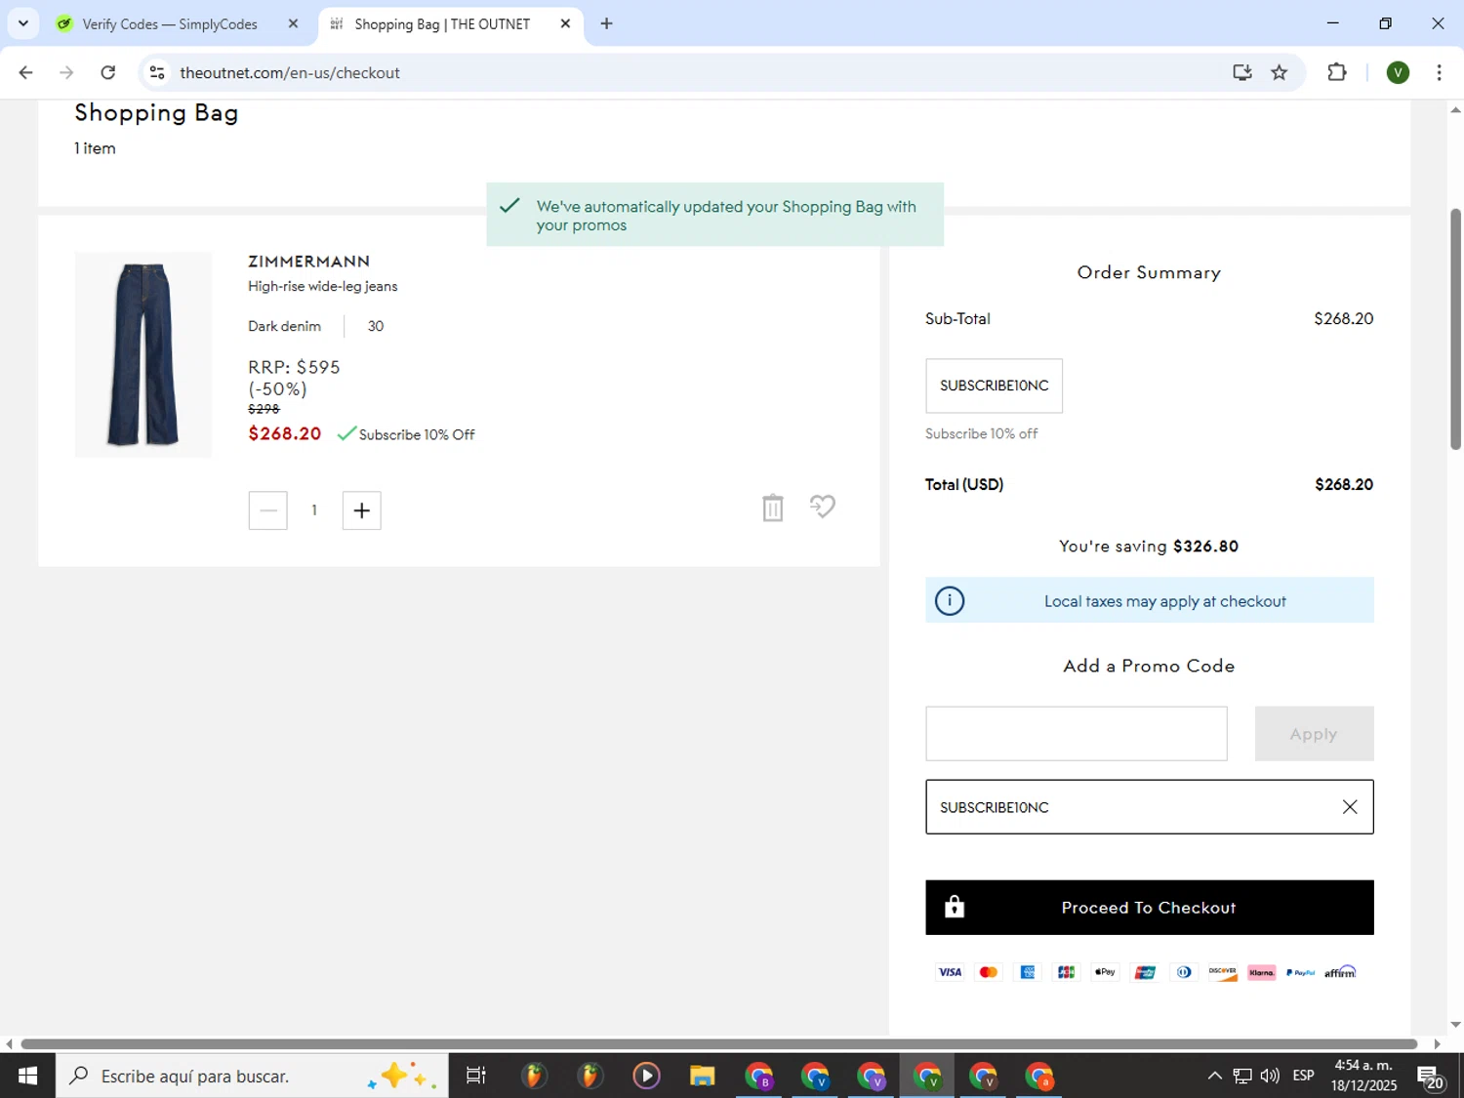Decrease the quantity with the minus button
Viewport: 1464px width, 1098px height.
pyautogui.click(x=267, y=510)
